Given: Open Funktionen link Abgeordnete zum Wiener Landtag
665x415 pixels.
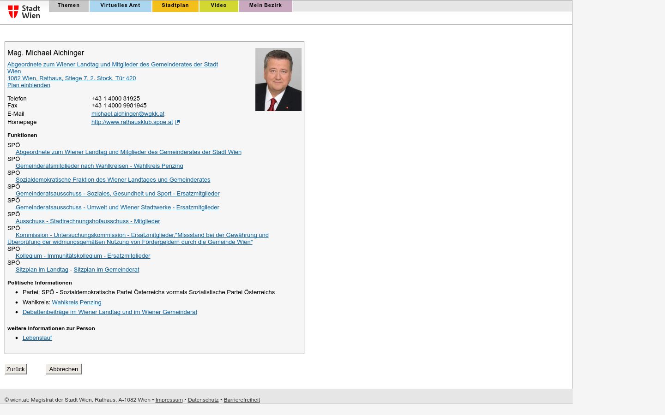Looking at the screenshot, I should (128, 152).
